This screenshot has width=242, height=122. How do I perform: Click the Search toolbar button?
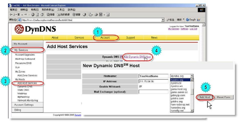pyautogui.click(x=51, y=15)
